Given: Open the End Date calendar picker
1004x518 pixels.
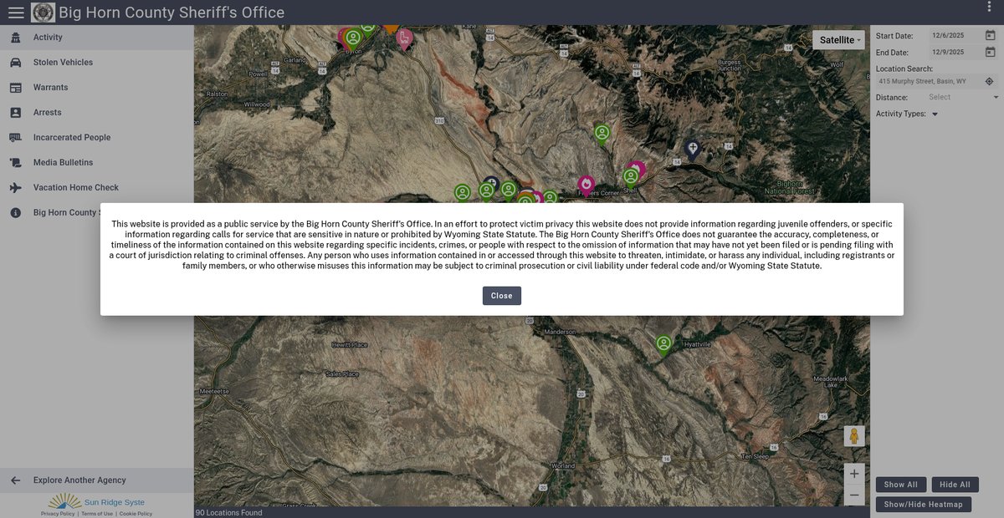Looking at the screenshot, I should pos(990,53).
